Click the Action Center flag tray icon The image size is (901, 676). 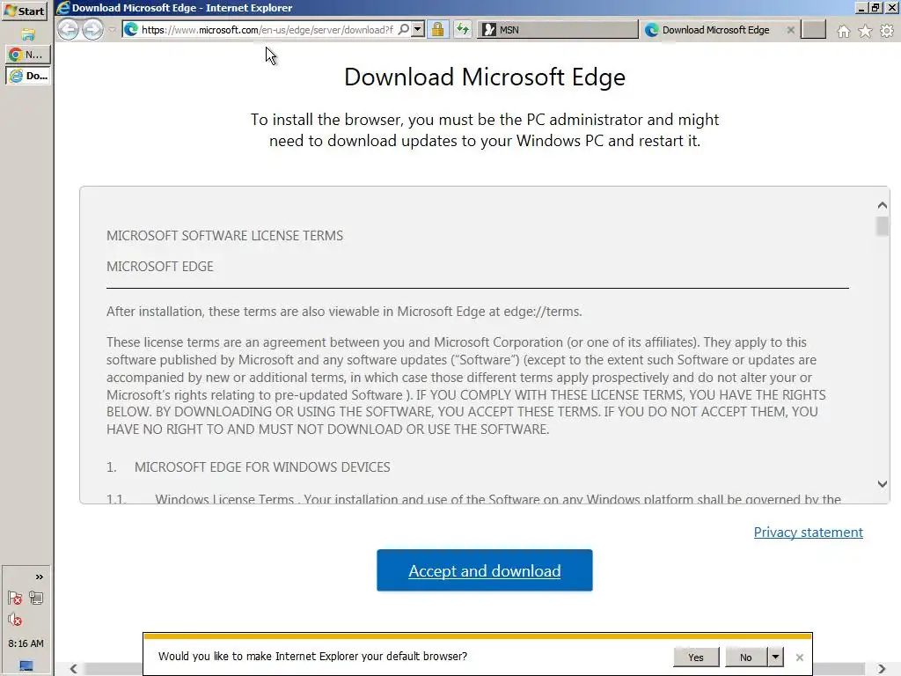click(16, 599)
